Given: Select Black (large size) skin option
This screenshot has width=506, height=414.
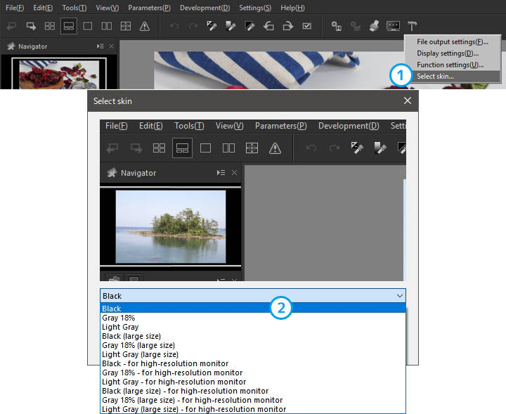Looking at the screenshot, I should [253, 336].
